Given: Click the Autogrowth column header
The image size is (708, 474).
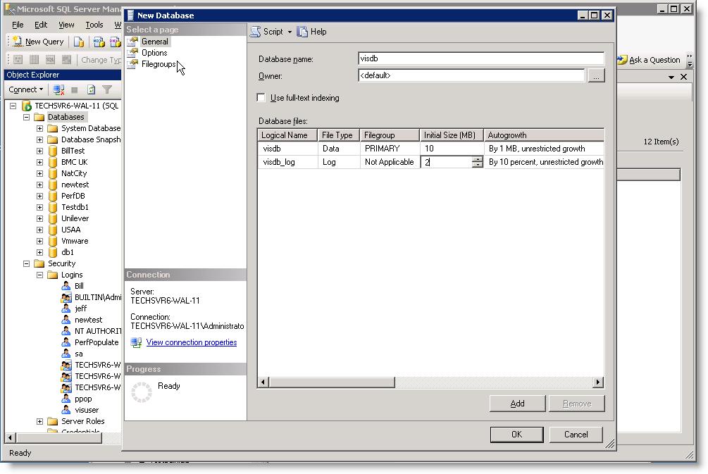Looking at the screenshot, I should (x=544, y=135).
